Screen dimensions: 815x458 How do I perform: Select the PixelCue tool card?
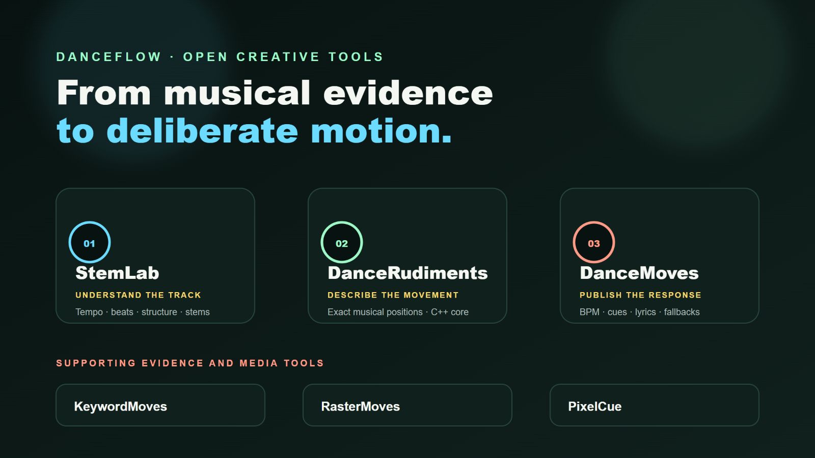(x=655, y=405)
